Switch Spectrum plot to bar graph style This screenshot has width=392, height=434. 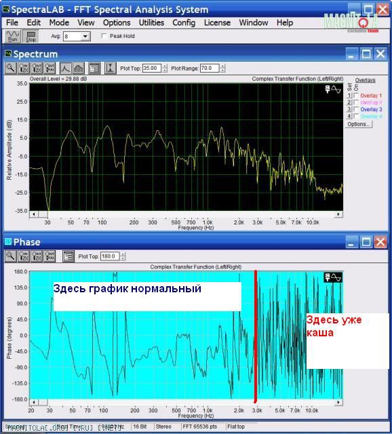tap(79, 68)
